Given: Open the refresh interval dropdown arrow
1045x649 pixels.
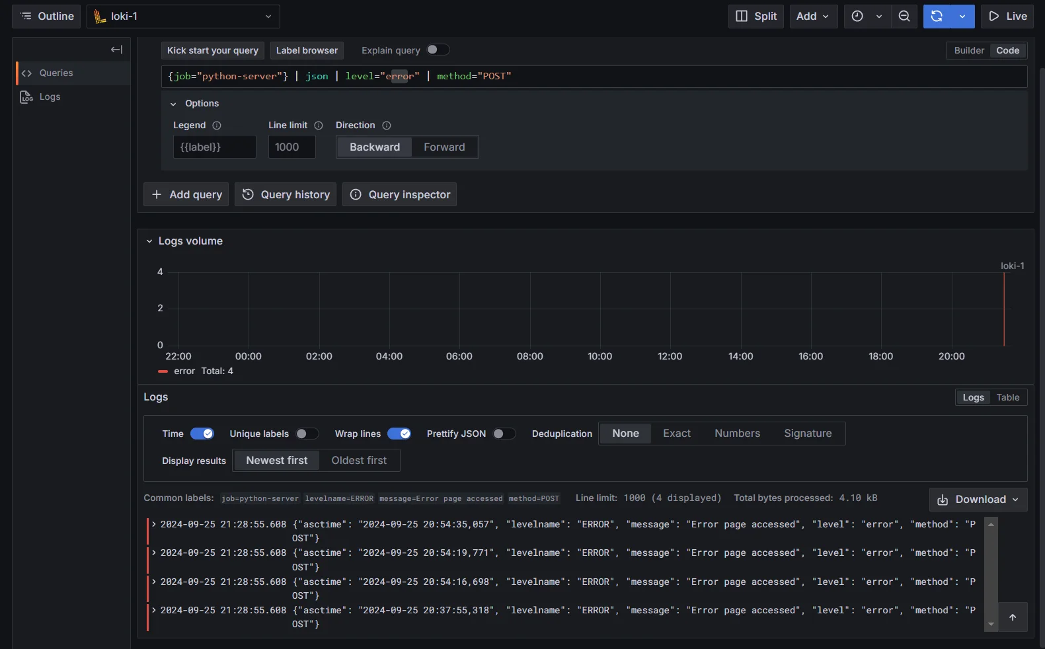Looking at the screenshot, I should [962, 17].
